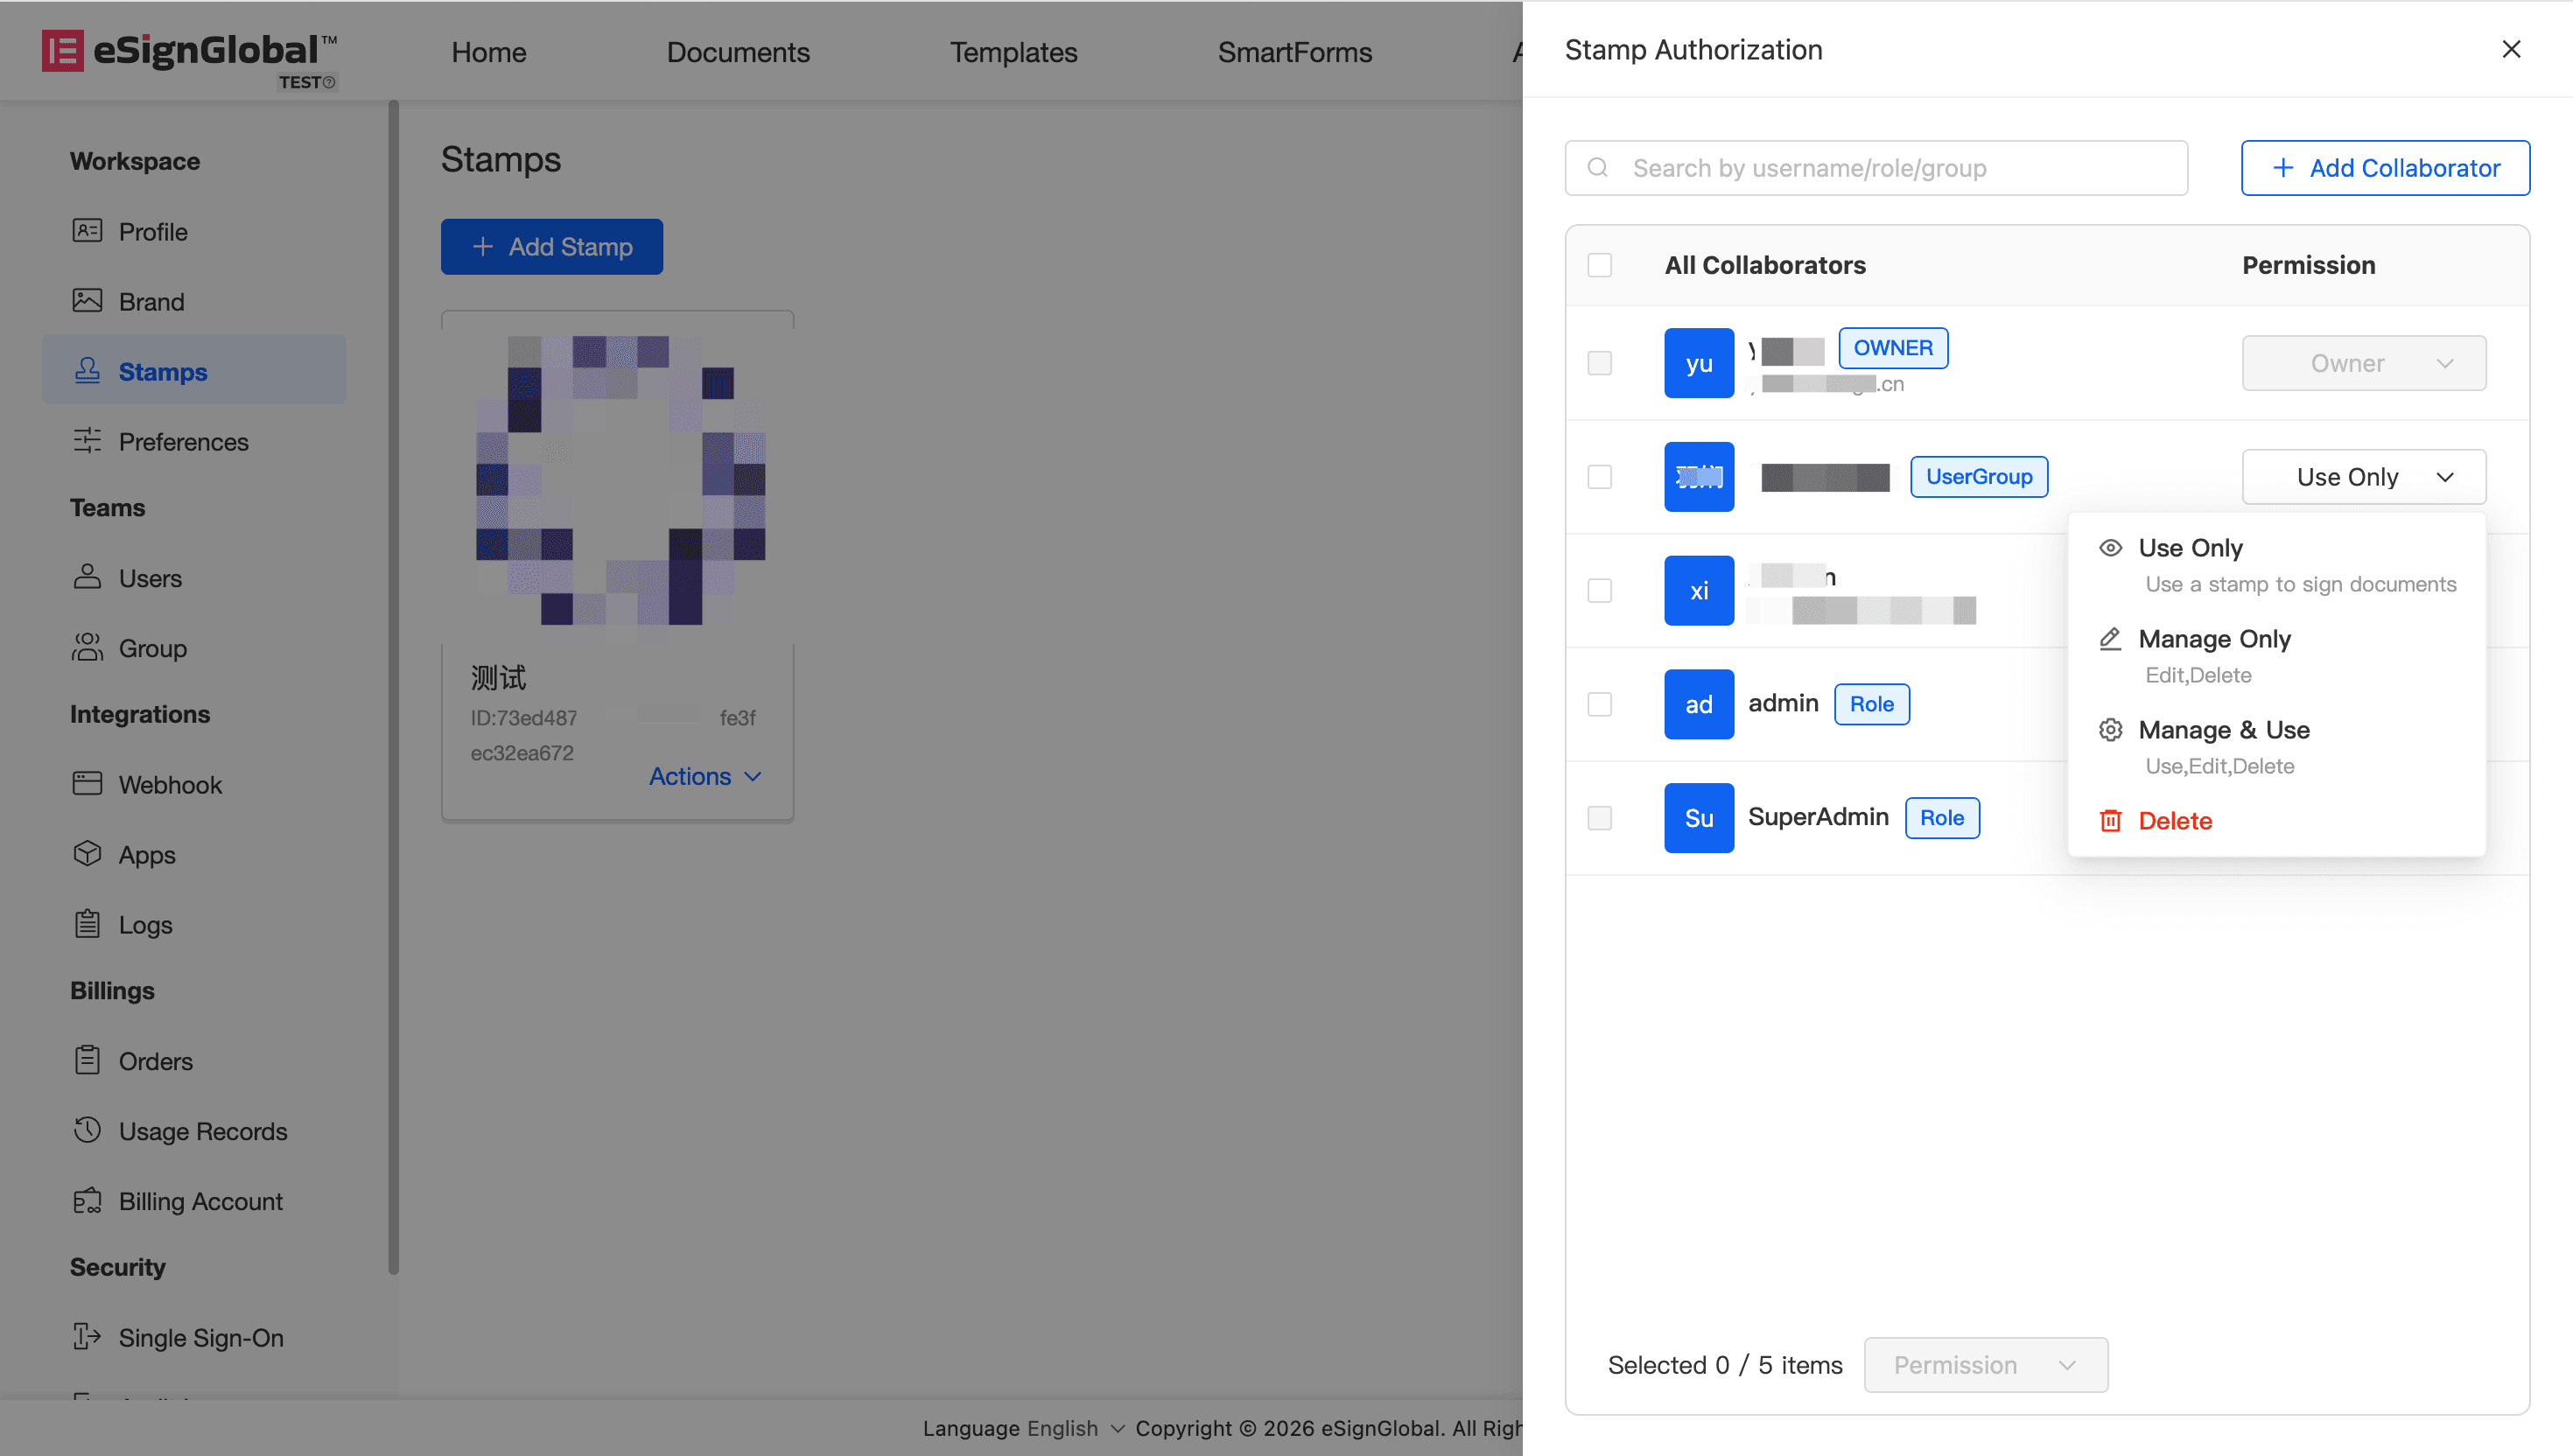Viewport: 2573px width, 1456px height.
Task: Click the Add Collaborator button
Action: 2385,168
